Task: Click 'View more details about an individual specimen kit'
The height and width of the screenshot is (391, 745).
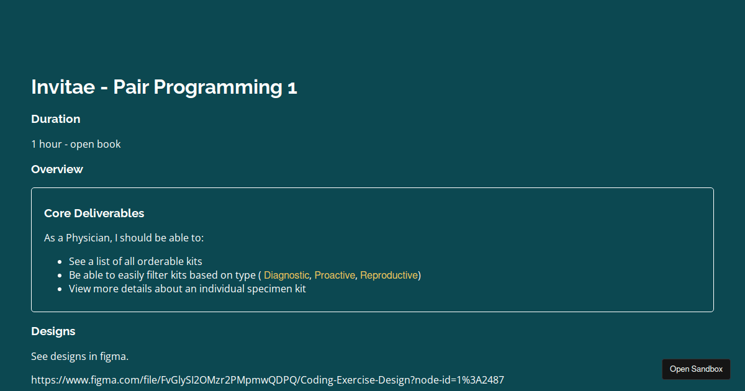Action: click(187, 289)
